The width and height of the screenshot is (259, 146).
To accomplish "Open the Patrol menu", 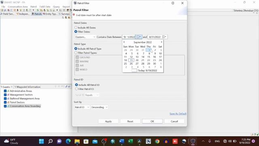I will pos(34,6).
